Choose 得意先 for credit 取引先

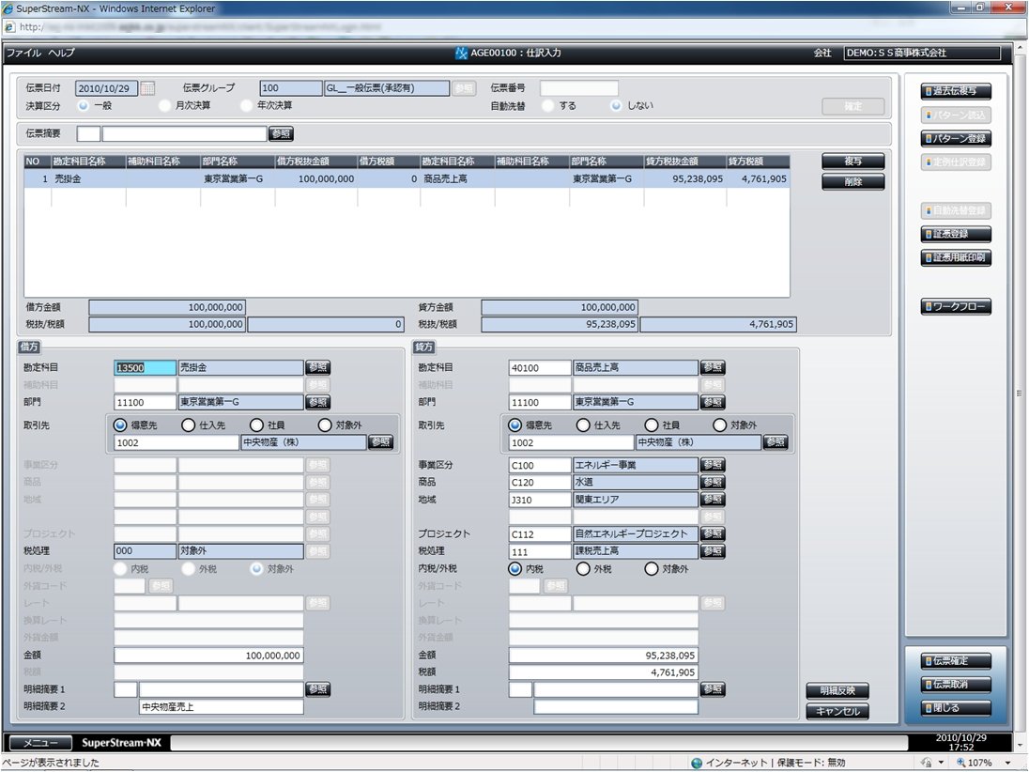(515, 425)
